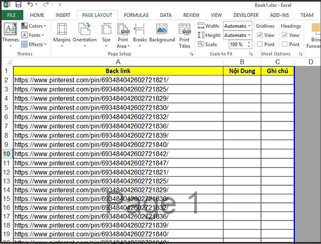Switch to the INSERT tab

click(x=63, y=15)
